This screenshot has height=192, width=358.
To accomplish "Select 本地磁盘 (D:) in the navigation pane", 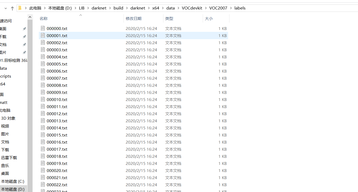I will pos(13,189).
